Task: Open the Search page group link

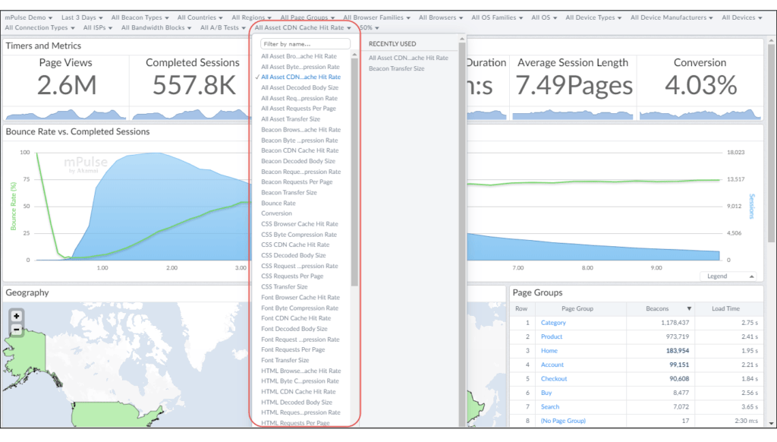Action: pyautogui.click(x=550, y=407)
